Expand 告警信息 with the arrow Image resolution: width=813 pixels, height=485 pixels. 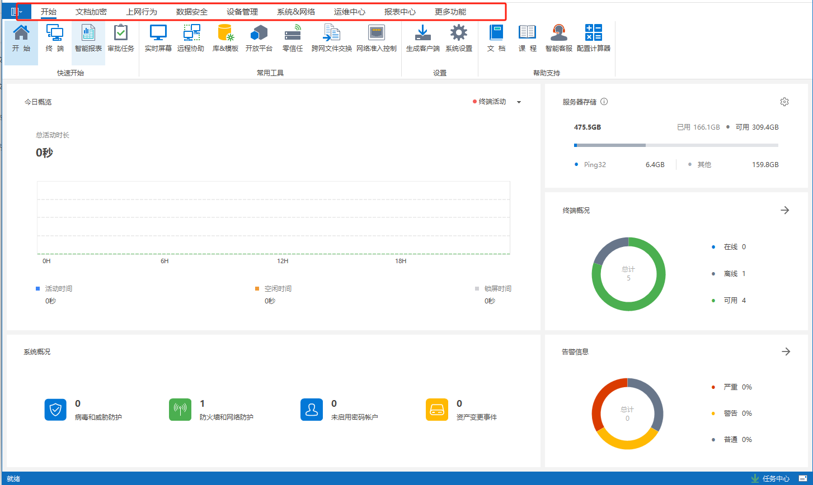[x=786, y=351]
